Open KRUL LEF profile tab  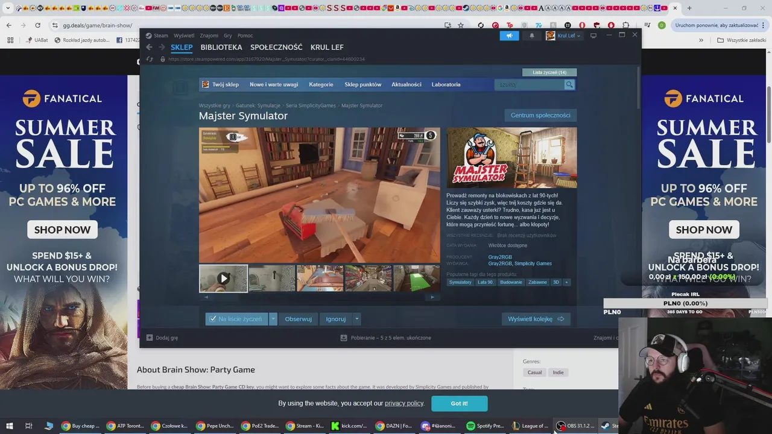point(327,47)
